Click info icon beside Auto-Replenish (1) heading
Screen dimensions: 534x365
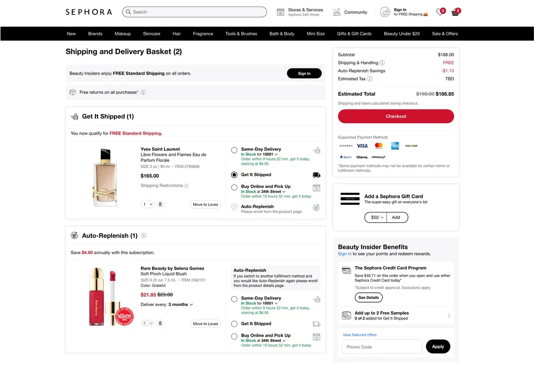144,236
